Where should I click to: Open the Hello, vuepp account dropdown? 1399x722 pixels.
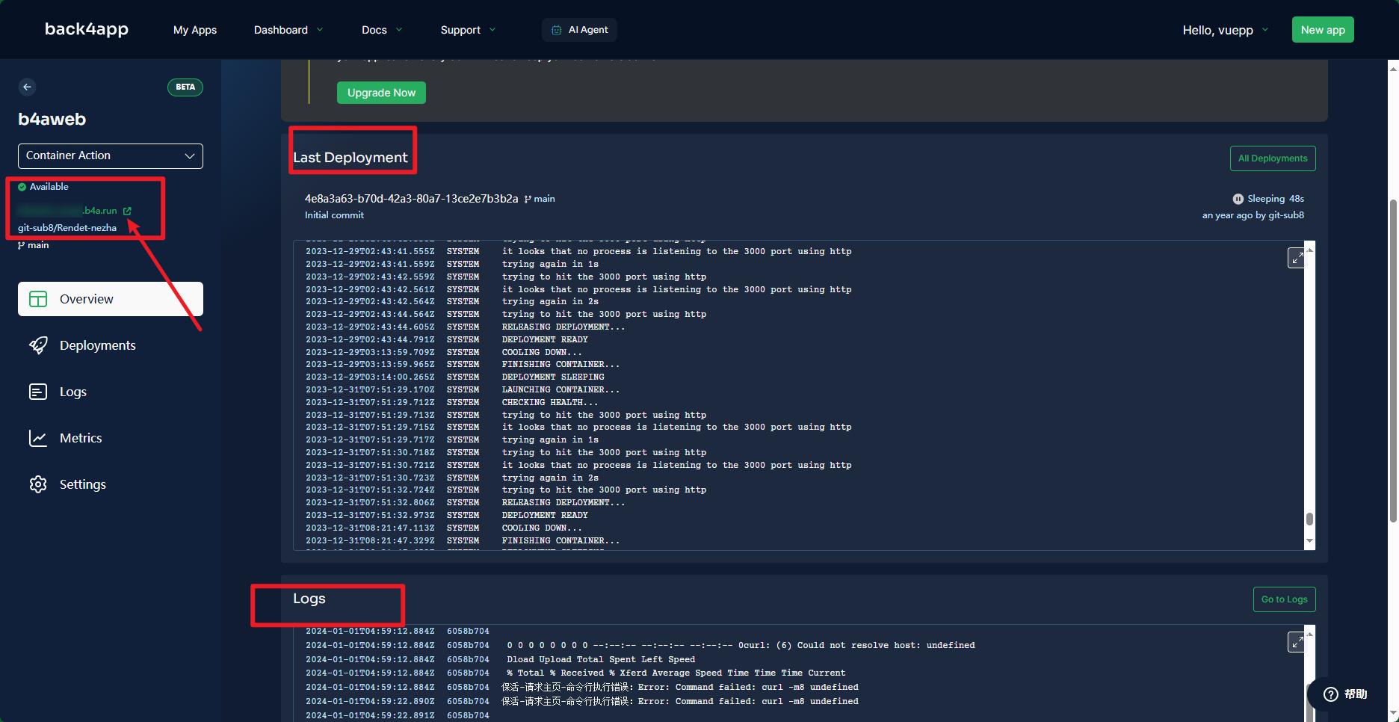coord(1225,30)
